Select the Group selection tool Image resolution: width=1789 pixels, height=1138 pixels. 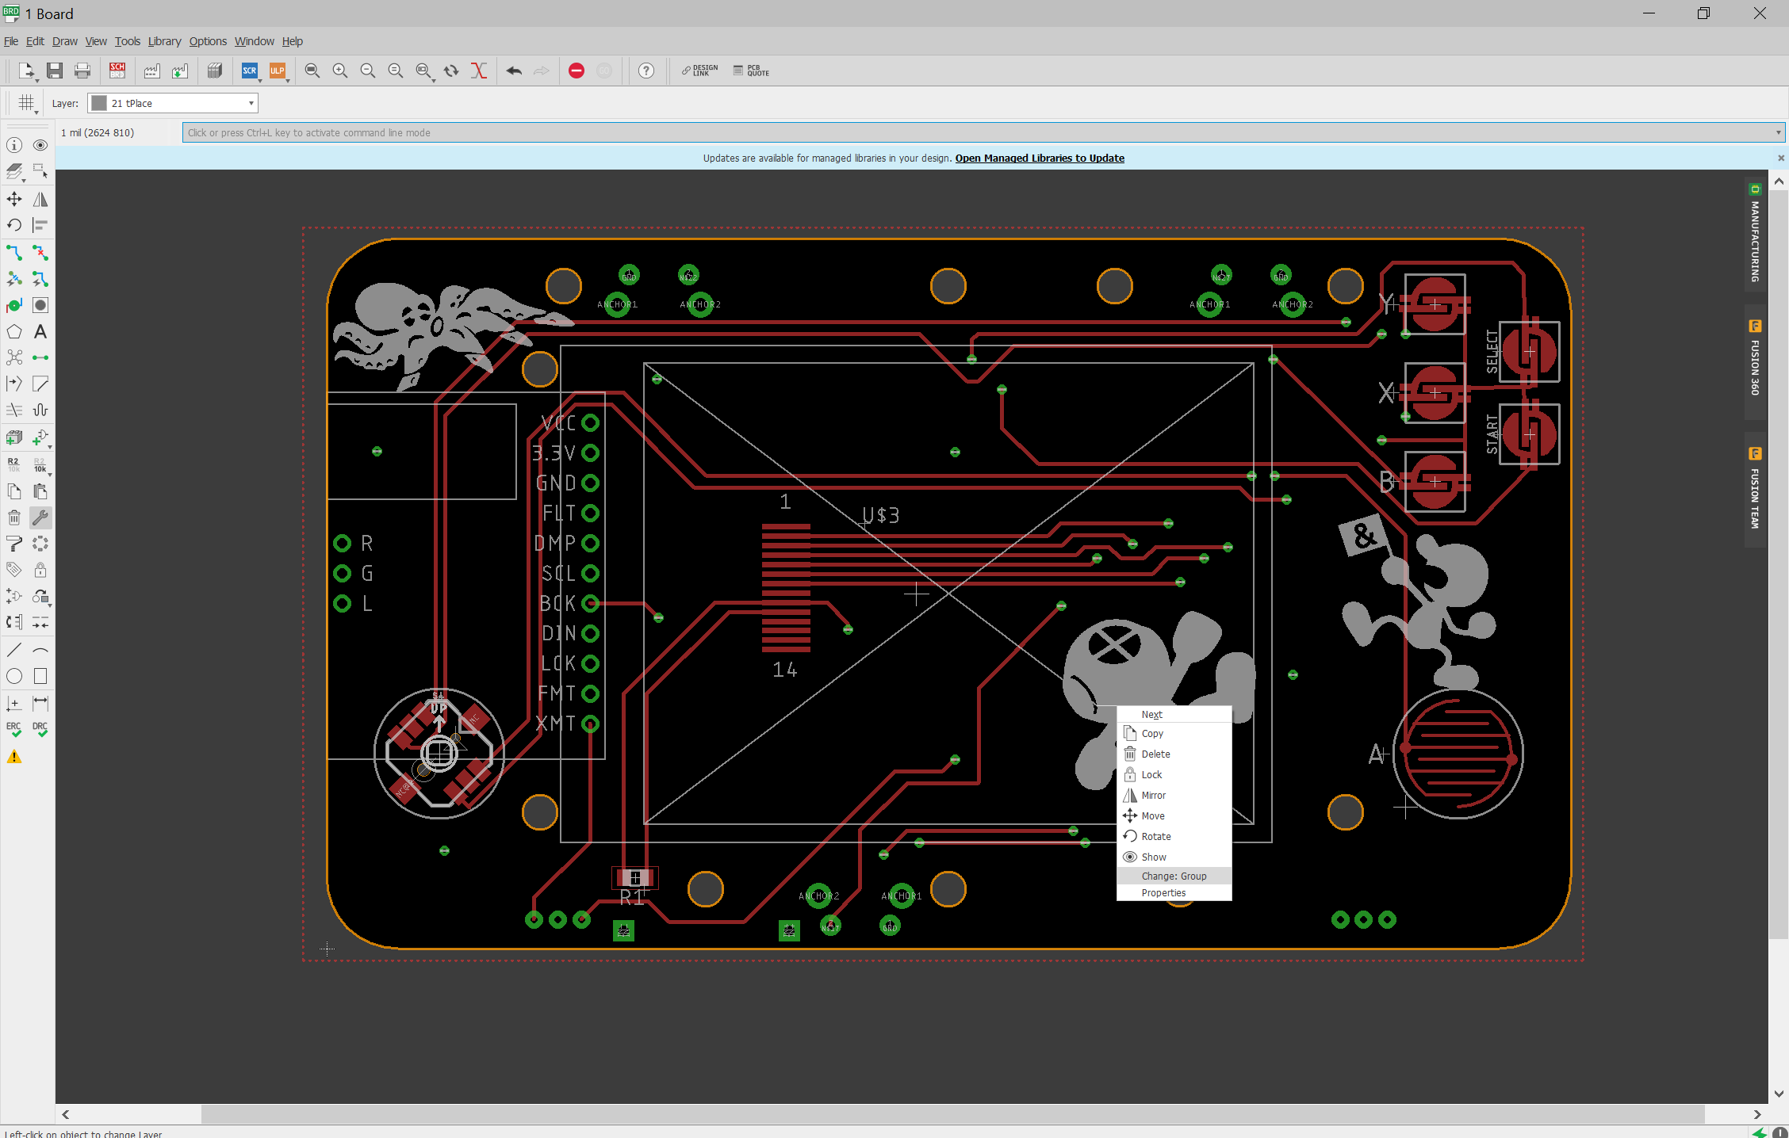coord(40,170)
